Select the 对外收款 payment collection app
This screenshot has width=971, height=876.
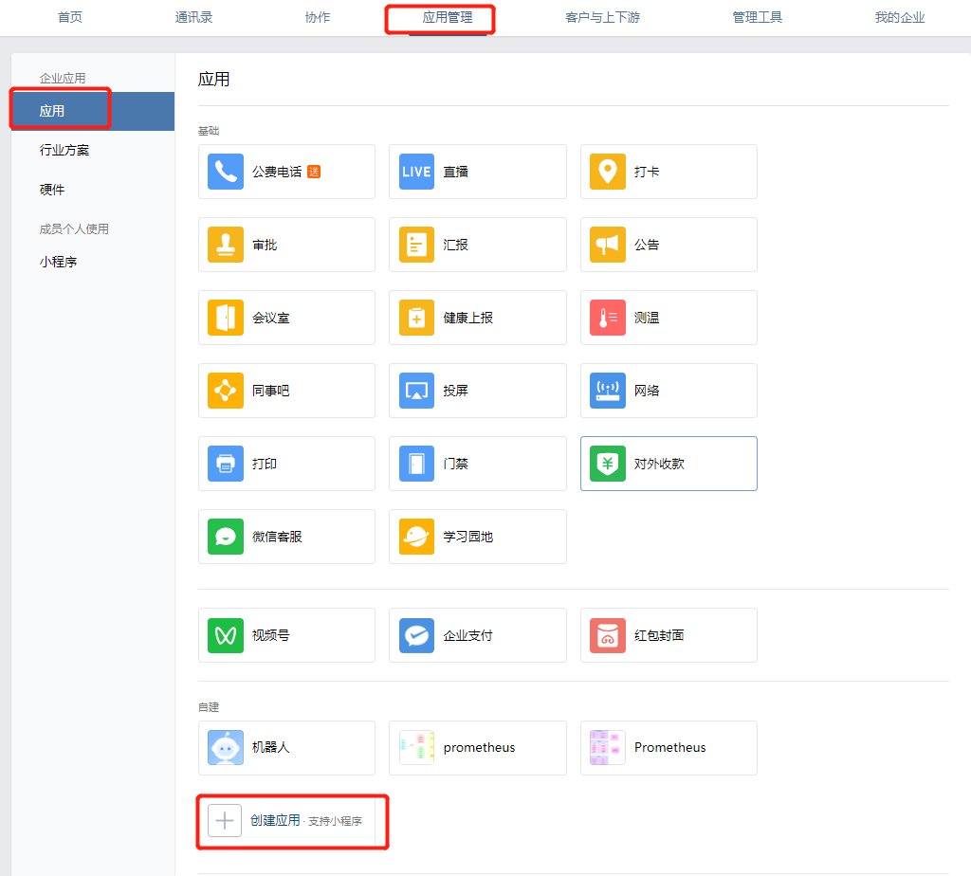click(668, 464)
